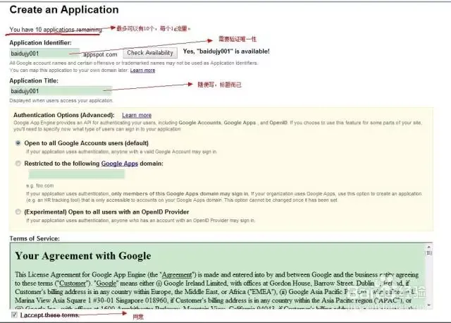Click the Terms of Service scroll down arrow
Viewport: 451px width, 323px height.
(431, 305)
